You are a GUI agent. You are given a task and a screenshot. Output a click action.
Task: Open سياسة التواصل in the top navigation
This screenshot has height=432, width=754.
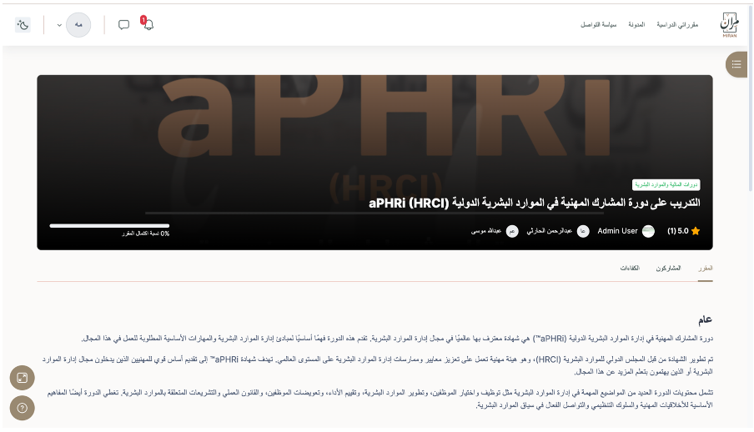point(599,25)
